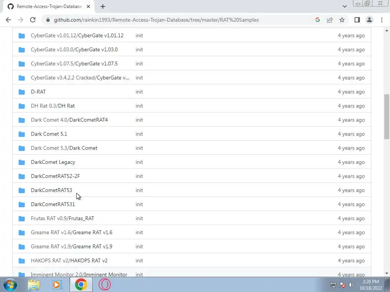Viewport: 390px width, 292px height.
Task: Open the init commit for D-RAT row
Action: (139, 92)
